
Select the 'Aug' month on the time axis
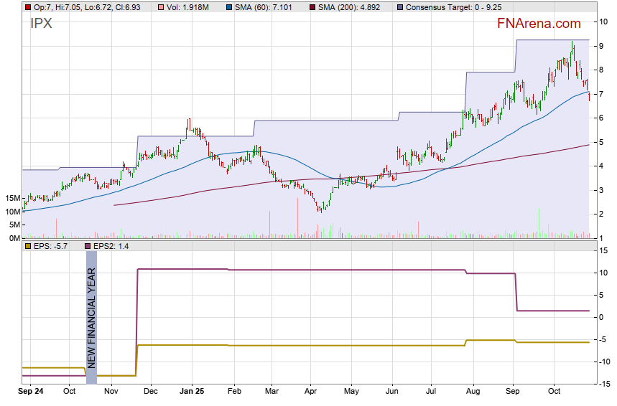coord(472,392)
